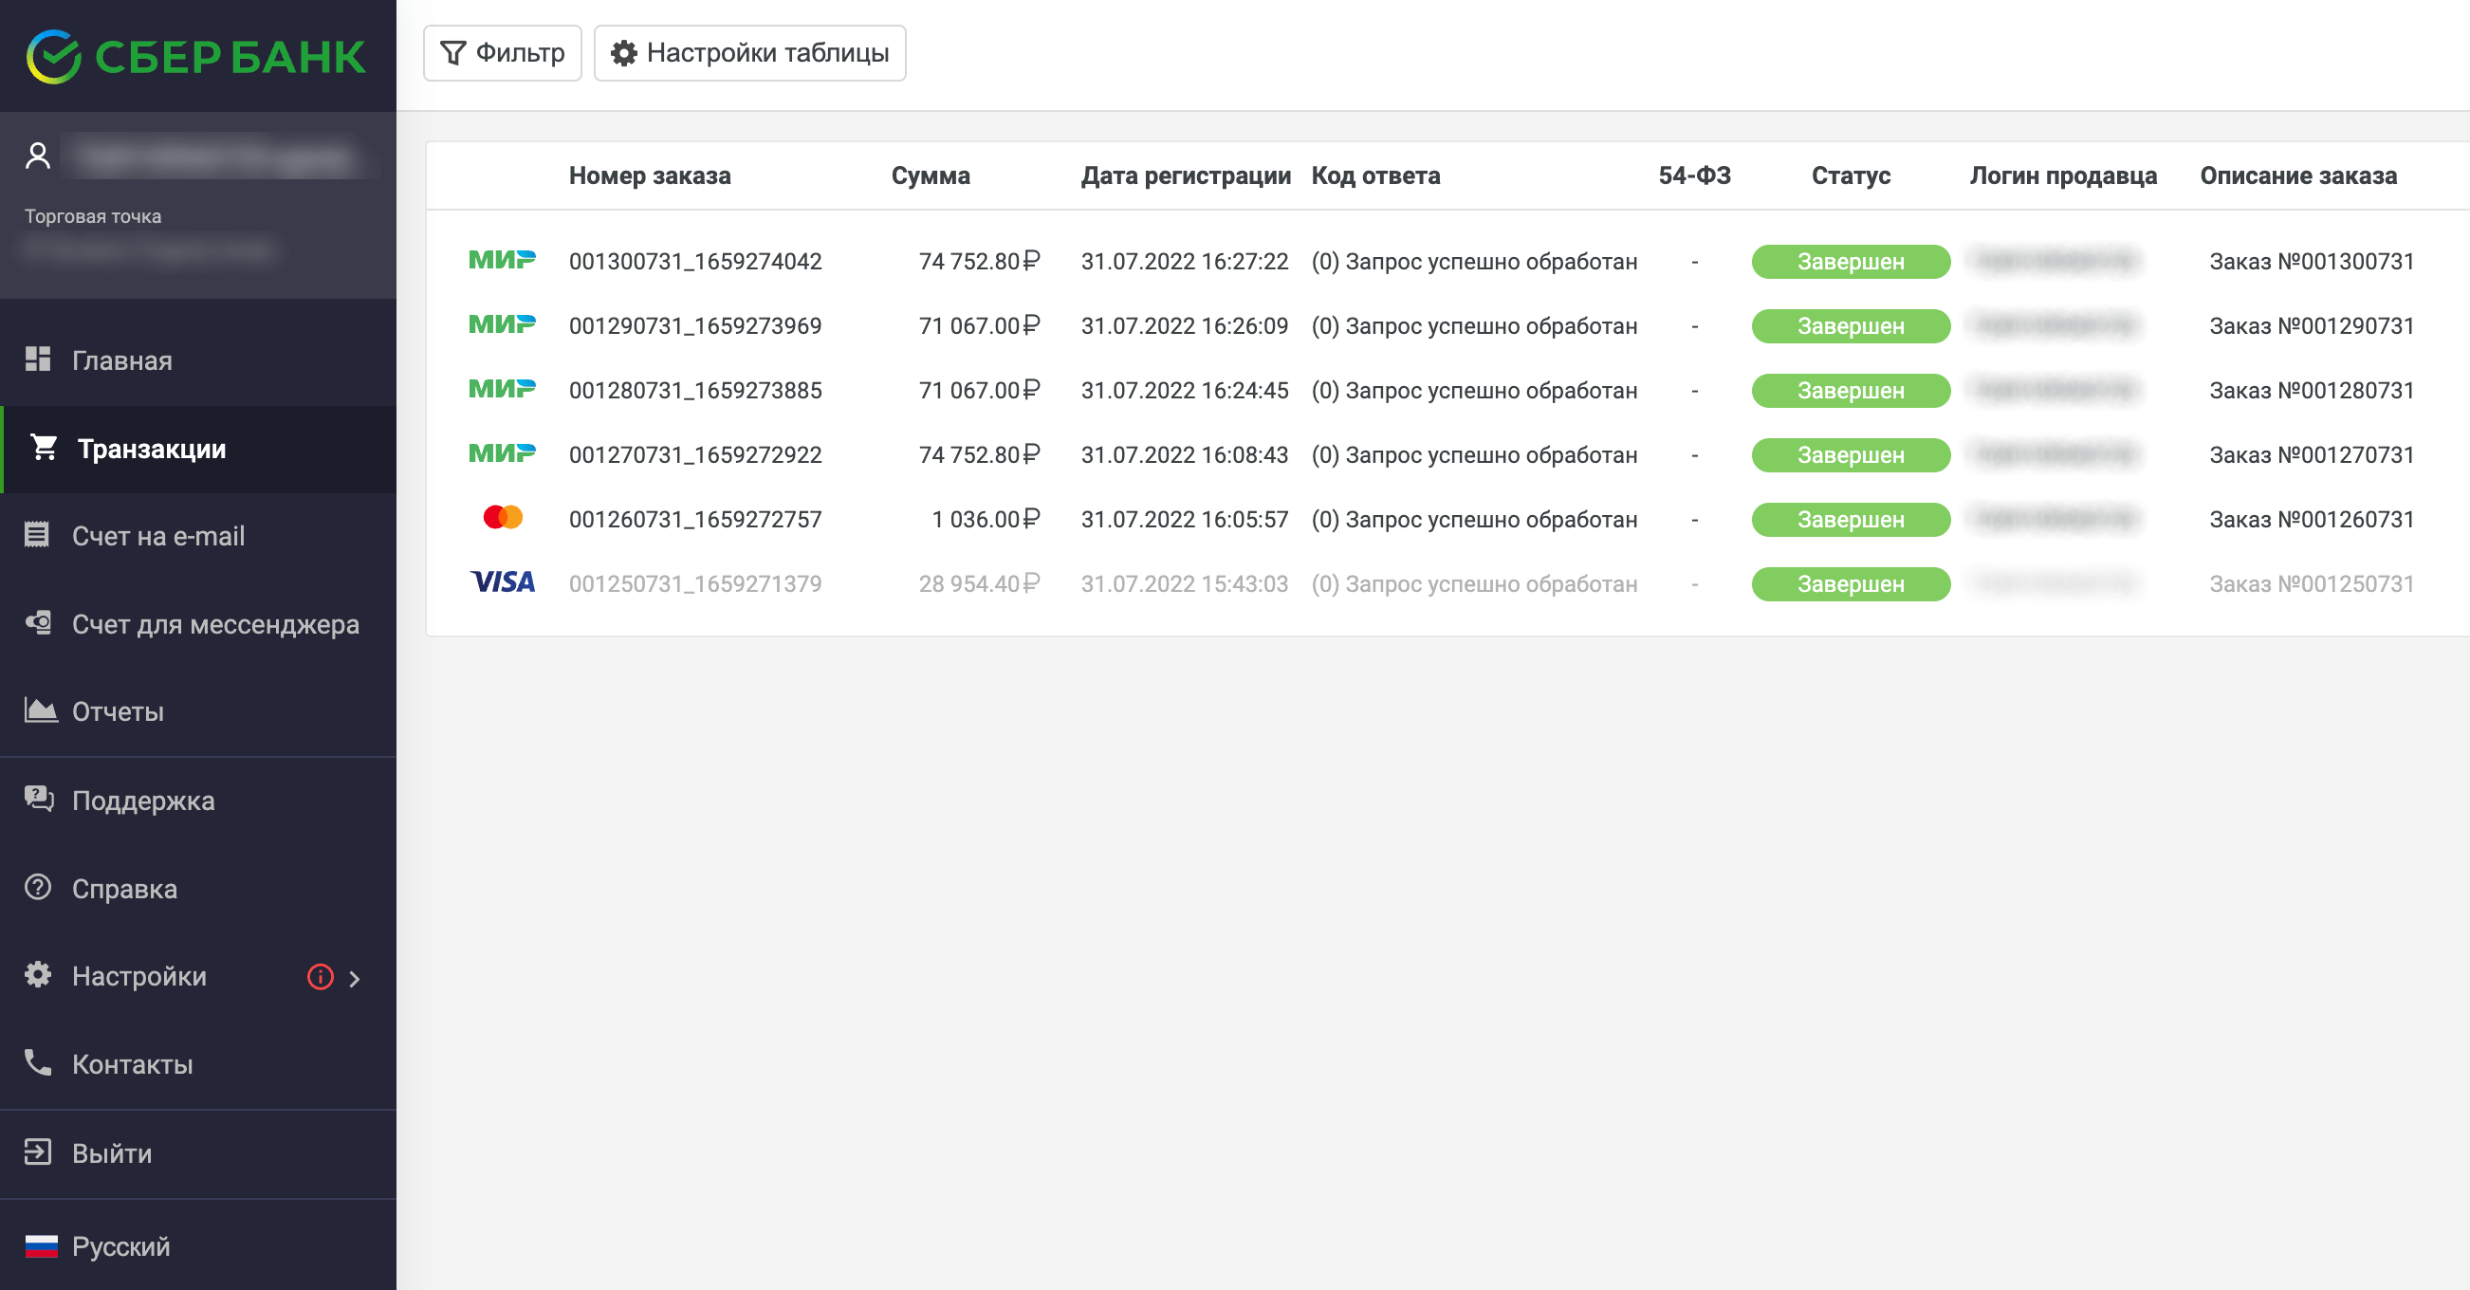Viewport: 2470px width, 1290px height.
Task: Open the Фильтр button
Action: (503, 53)
